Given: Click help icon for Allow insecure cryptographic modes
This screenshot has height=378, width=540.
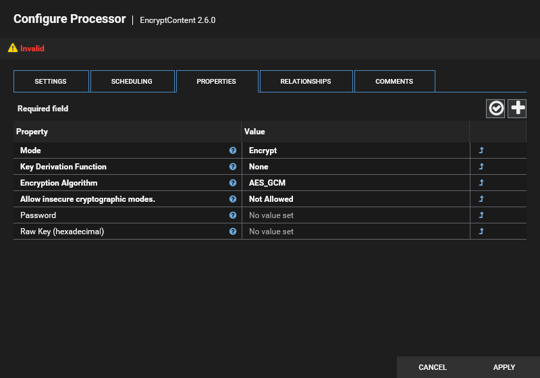Looking at the screenshot, I should (233, 199).
